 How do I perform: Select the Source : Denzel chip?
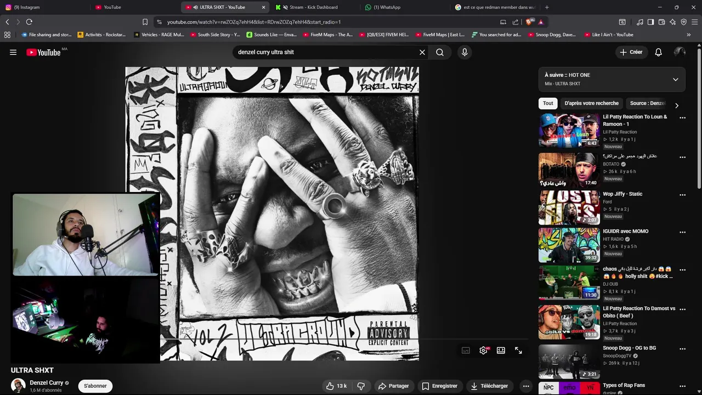pyautogui.click(x=647, y=103)
